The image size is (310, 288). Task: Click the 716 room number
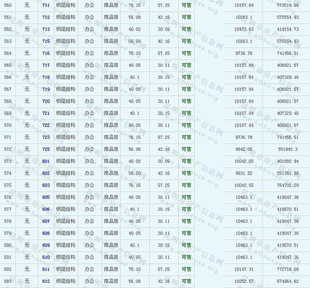(46, 53)
